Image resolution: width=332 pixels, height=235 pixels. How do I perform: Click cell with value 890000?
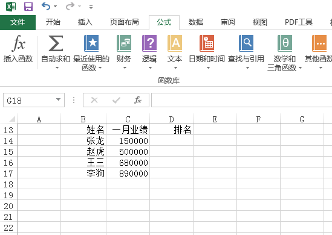(128, 173)
